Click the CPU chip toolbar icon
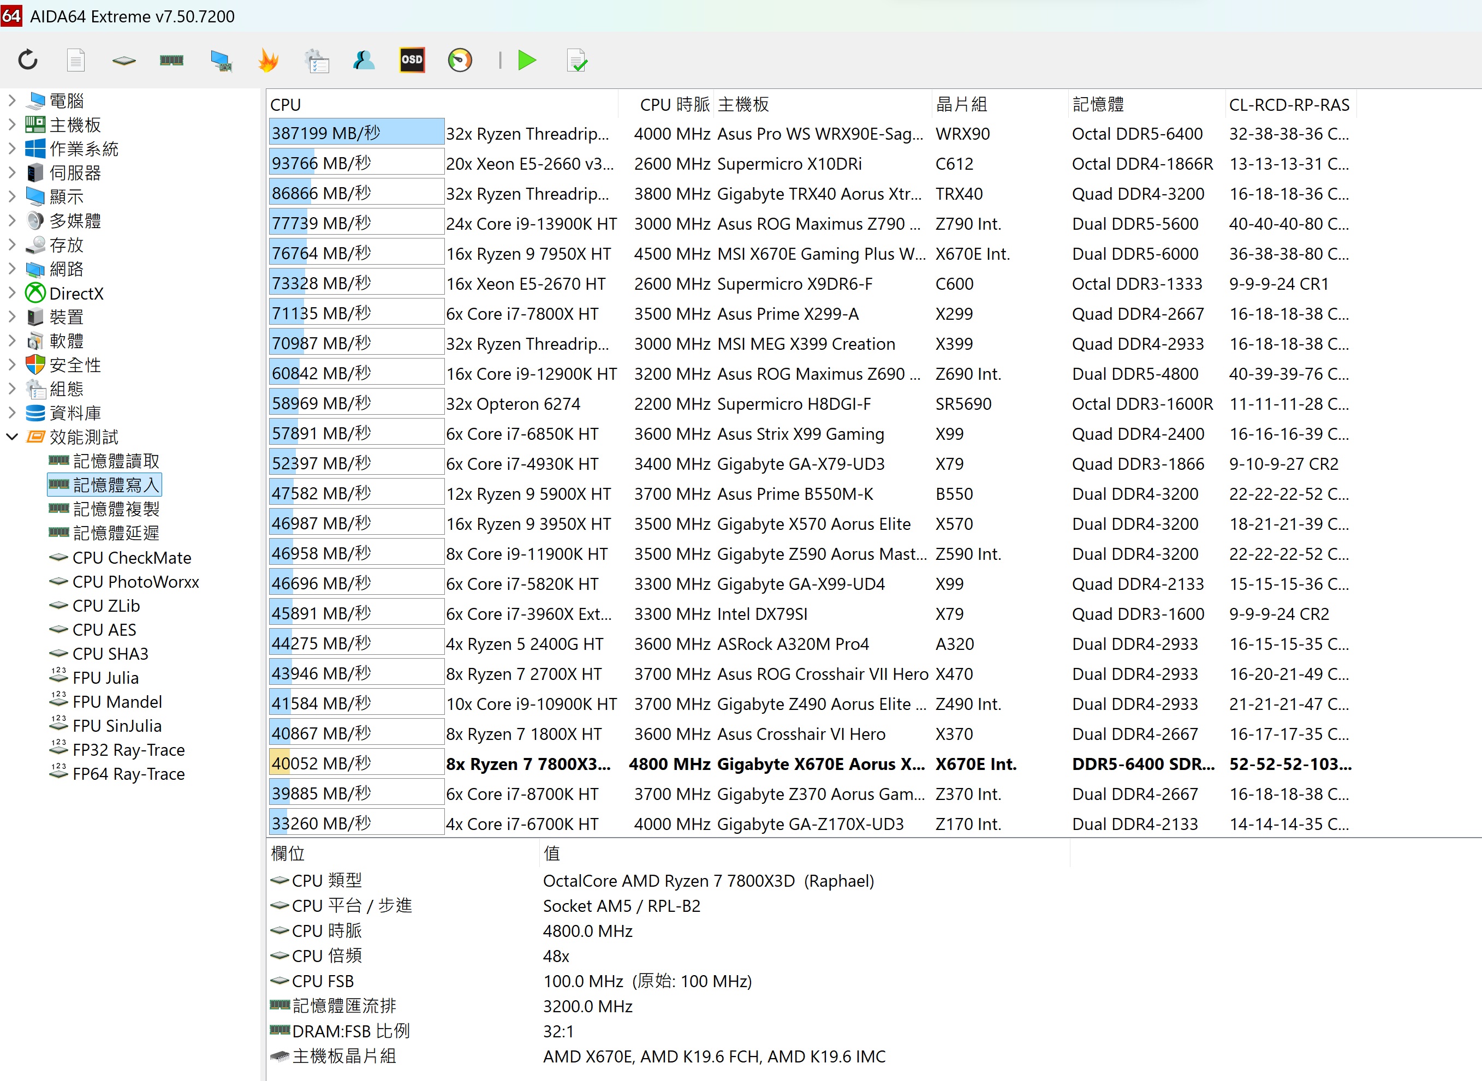Screen dimensions: 1482x1081 point(124,60)
